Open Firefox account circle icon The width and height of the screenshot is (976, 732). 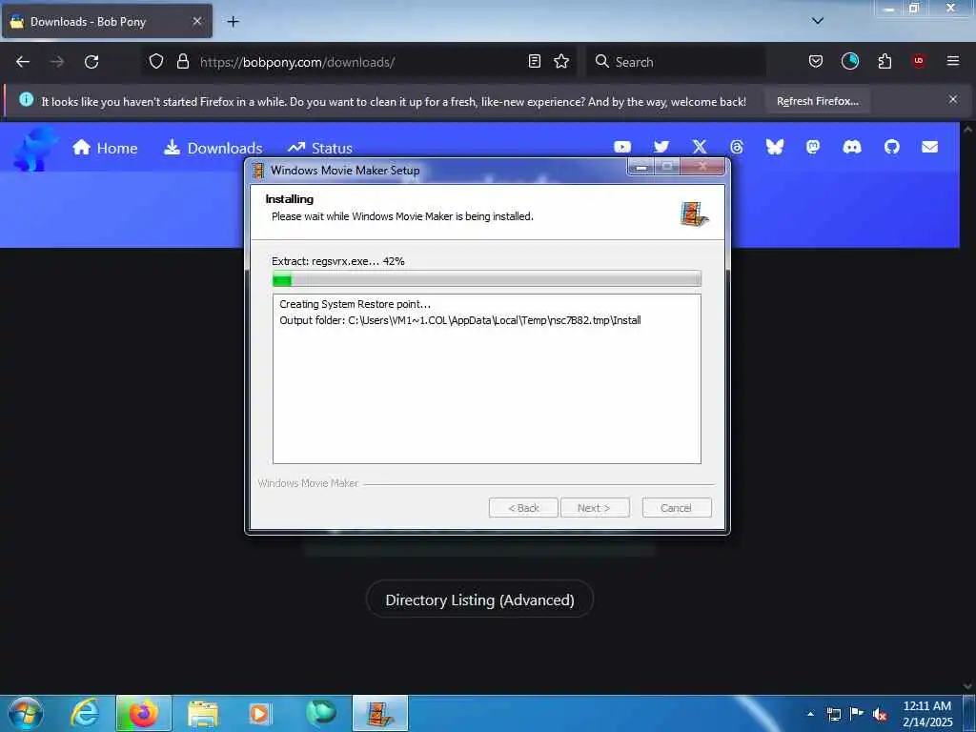coord(849,61)
